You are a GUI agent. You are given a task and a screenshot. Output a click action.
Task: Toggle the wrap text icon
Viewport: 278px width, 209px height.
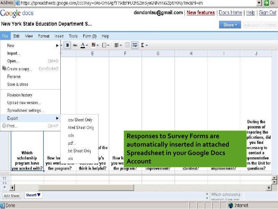click(x=135, y=45)
